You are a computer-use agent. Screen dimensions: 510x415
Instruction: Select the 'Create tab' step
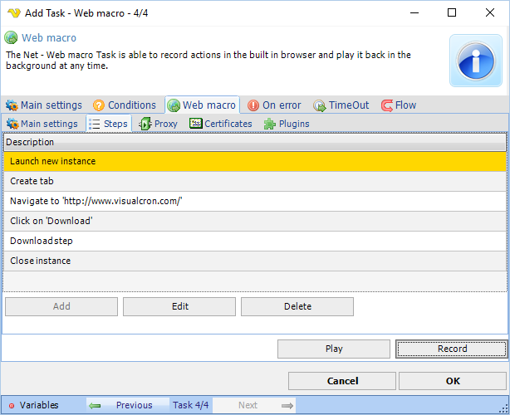point(255,181)
